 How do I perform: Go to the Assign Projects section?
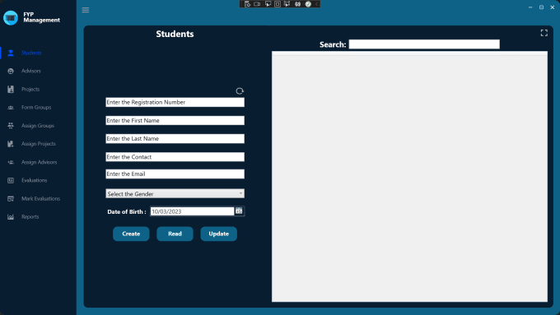38,144
